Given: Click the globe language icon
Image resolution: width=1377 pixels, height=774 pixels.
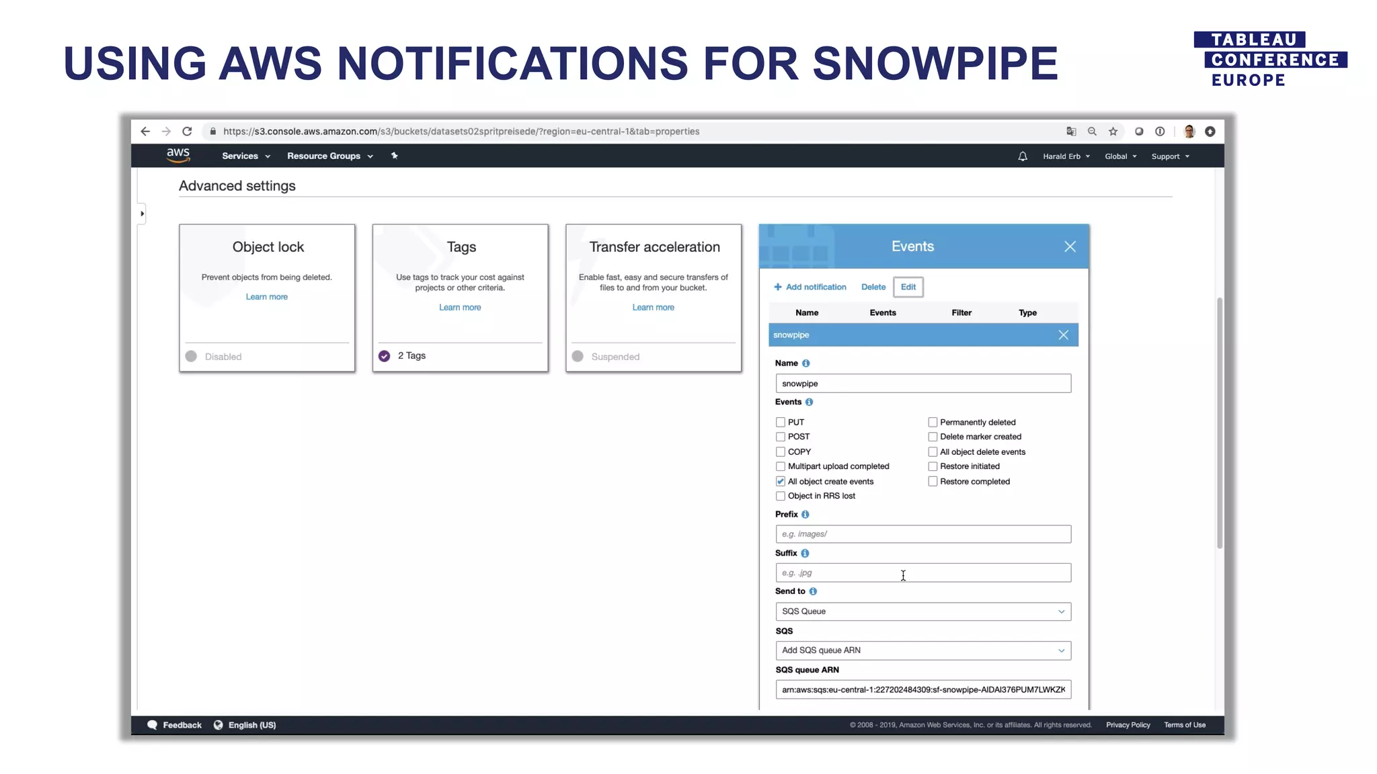Looking at the screenshot, I should tap(218, 725).
